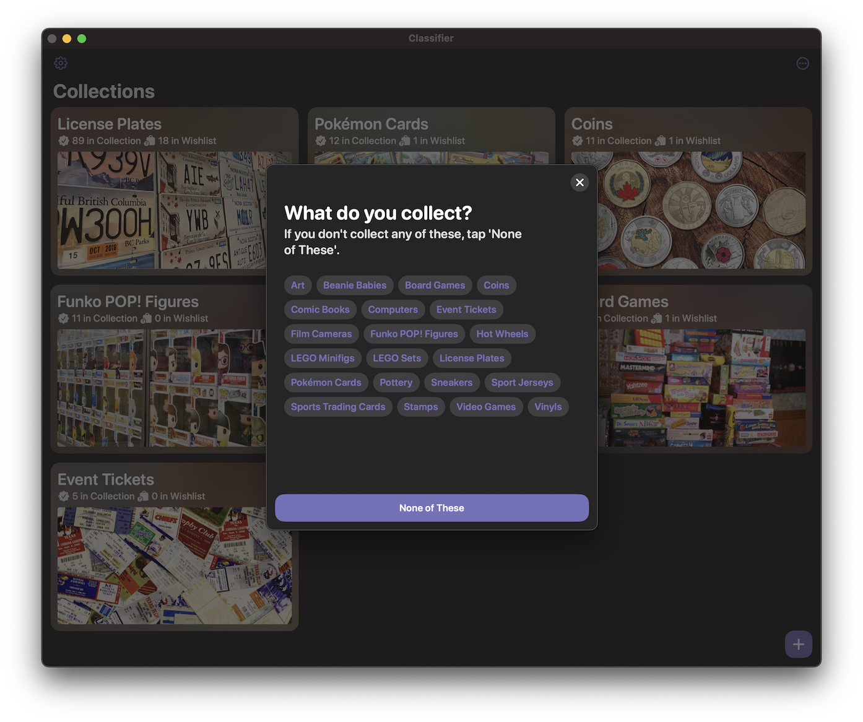The width and height of the screenshot is (863, 722).
Task: Choose the Comic Books chip
Action: 320,310
